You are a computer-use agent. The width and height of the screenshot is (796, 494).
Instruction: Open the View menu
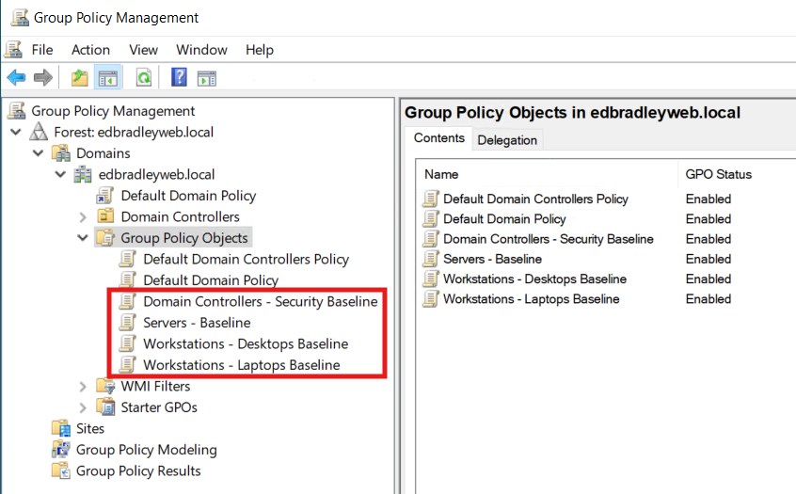143,50
